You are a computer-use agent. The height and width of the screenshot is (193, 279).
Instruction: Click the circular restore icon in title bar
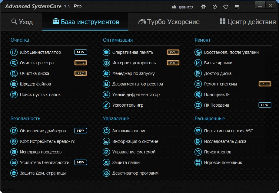215,7
